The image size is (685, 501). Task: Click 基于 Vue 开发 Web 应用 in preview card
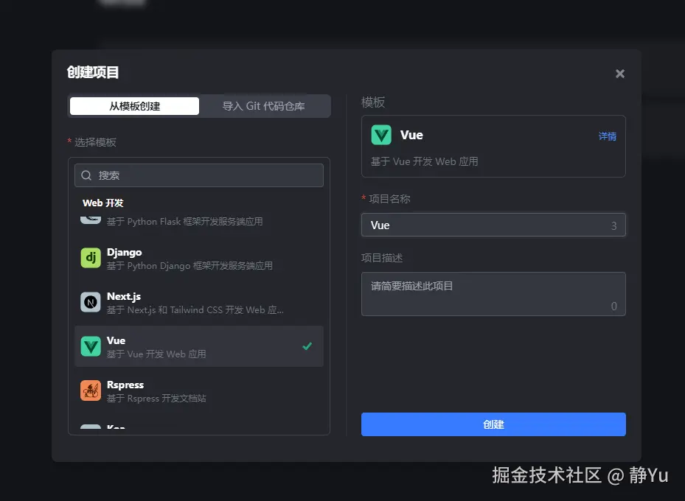(x=424, y=161)
